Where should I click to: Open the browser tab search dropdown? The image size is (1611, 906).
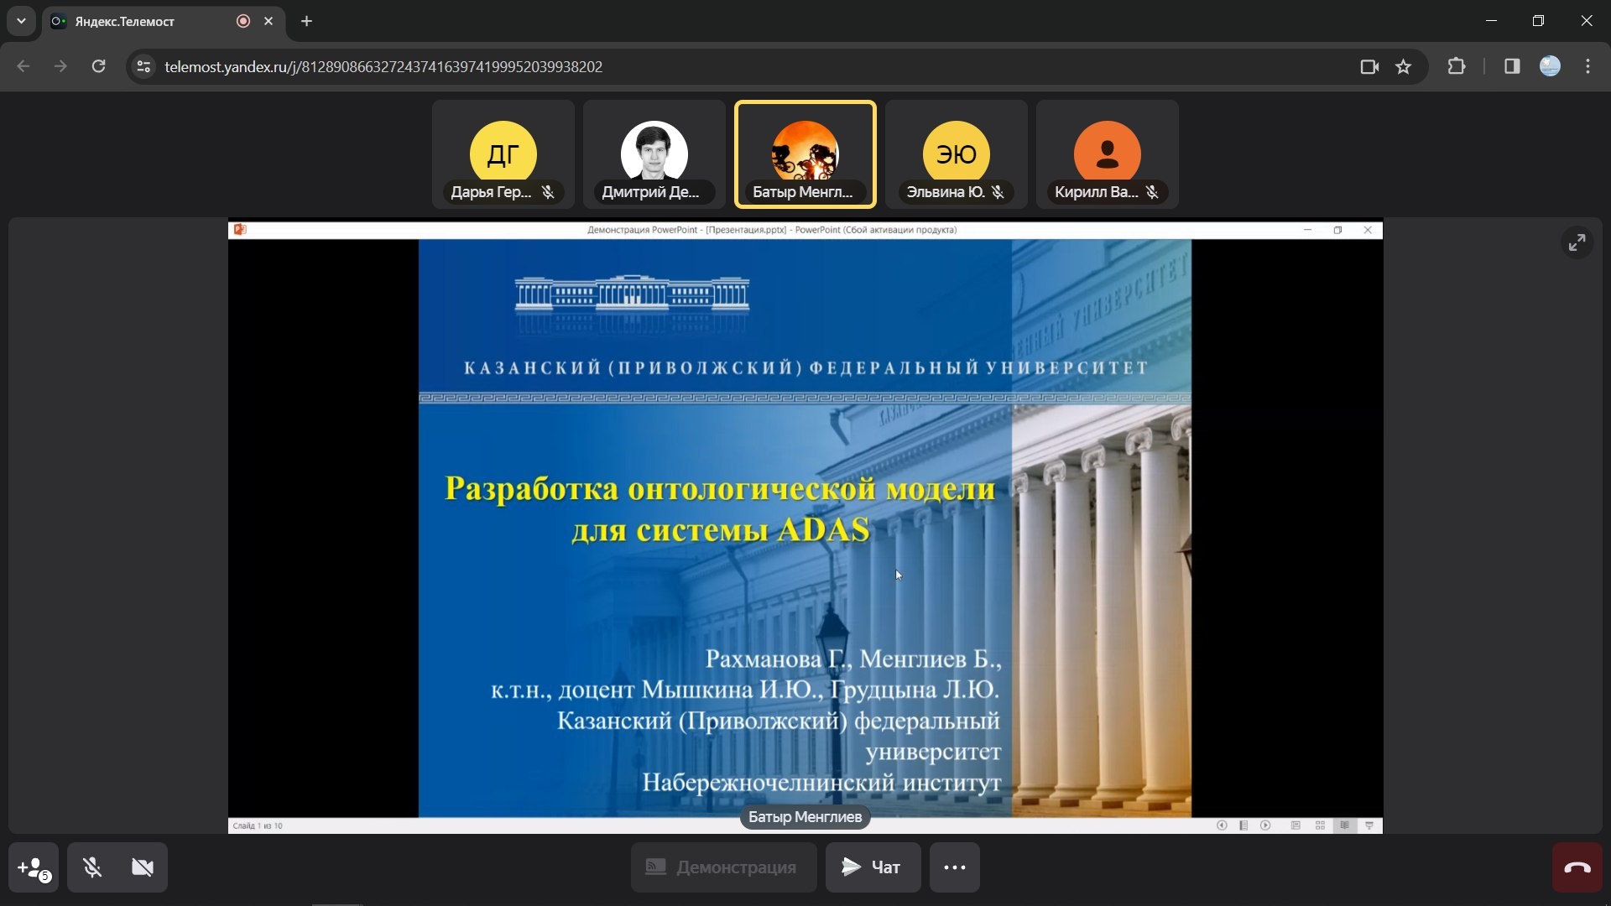(21, 21)
